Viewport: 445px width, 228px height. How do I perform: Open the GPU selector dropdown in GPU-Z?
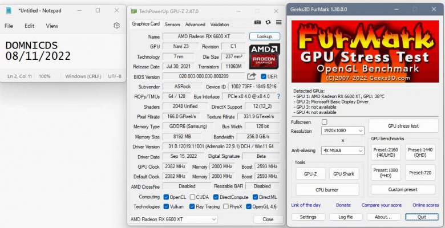[x=173, y=219]
